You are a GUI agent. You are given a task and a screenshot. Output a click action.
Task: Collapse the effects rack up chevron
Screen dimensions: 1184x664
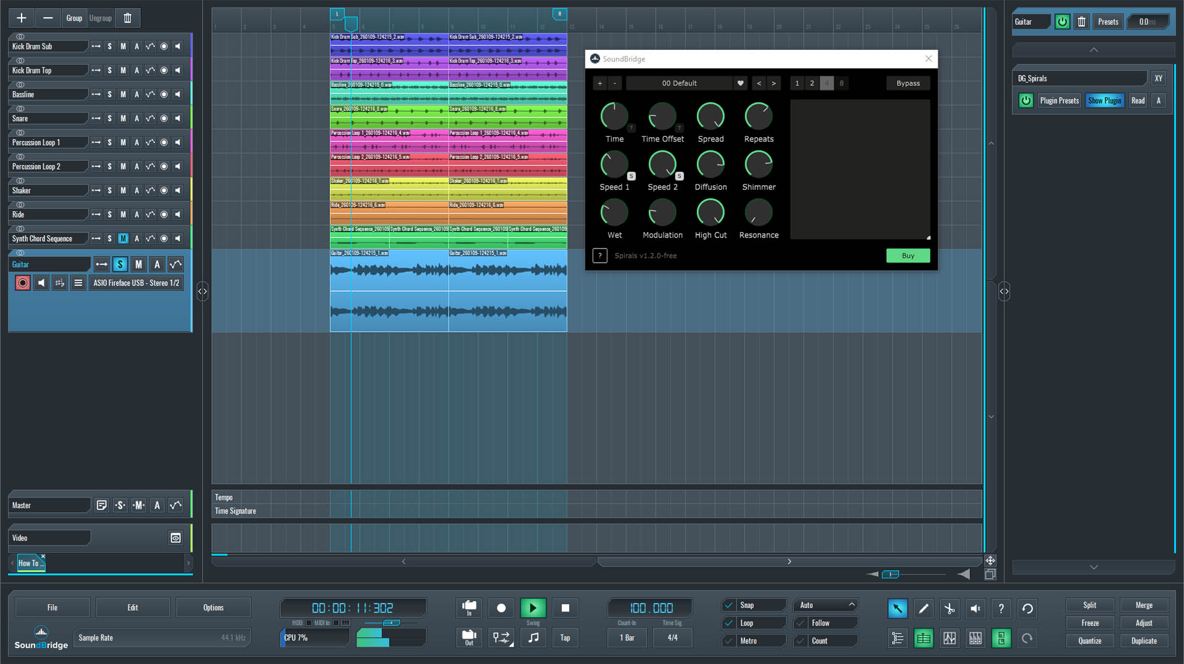(x=1094, y=50)
